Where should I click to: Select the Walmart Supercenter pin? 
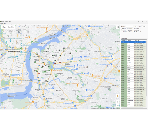point(111,64)
